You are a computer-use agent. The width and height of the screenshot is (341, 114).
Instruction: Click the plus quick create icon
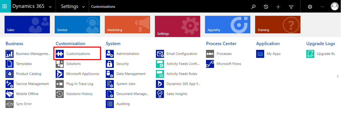pyautogui.click(x=278, y=7)
